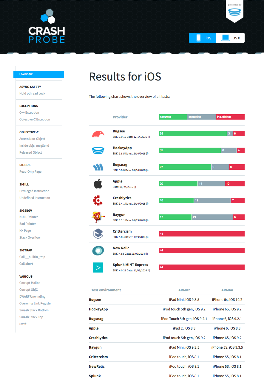Click the Crashlytics red gear logo

98,201
